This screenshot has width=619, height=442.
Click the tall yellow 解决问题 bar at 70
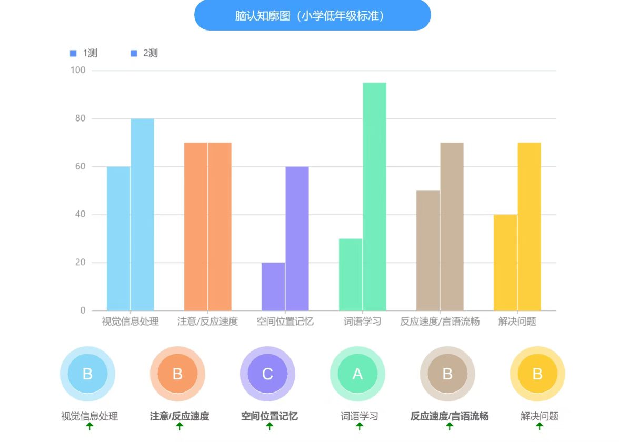click(x=530, y=226)
